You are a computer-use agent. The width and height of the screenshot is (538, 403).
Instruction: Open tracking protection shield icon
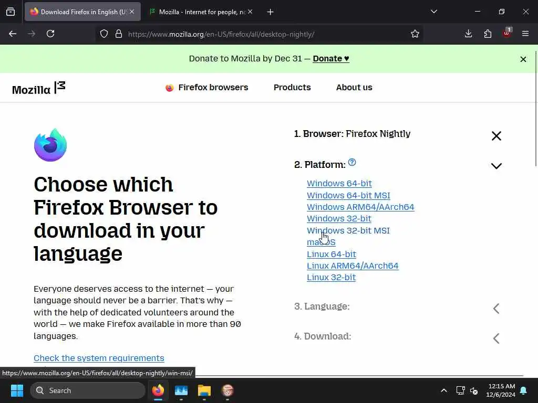pos(104,34)
